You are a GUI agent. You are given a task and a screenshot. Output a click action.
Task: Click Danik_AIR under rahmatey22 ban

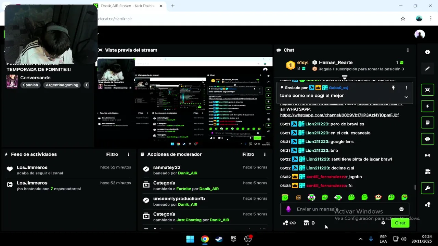point(188,173)
